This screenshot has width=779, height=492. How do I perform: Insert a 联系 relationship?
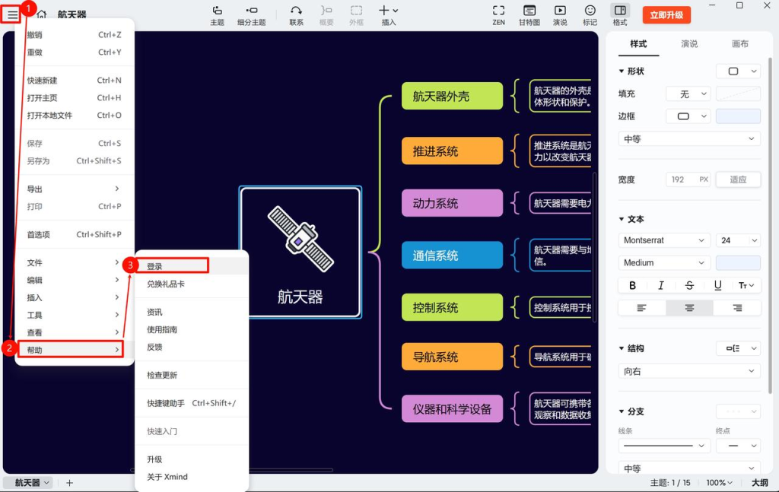click(x=296, y=15)
